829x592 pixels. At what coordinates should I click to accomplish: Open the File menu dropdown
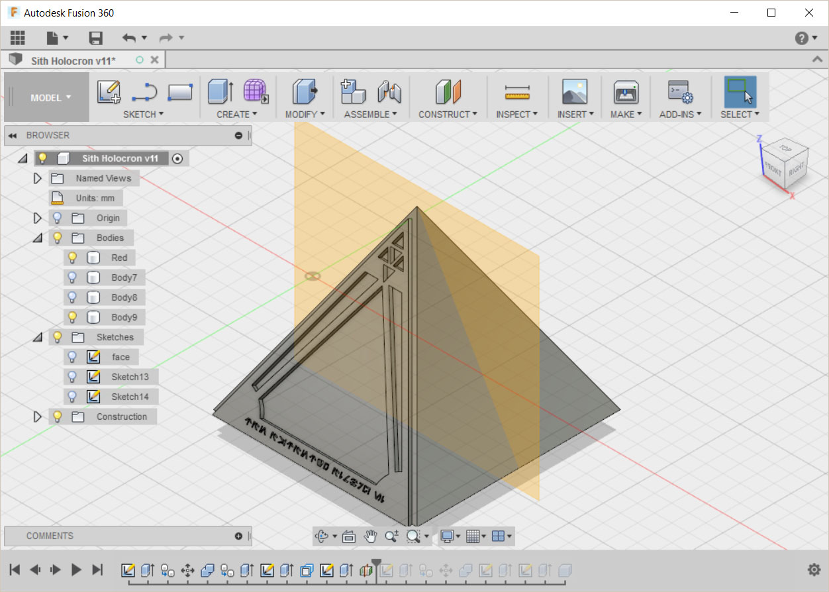click(x=58, y=38)
